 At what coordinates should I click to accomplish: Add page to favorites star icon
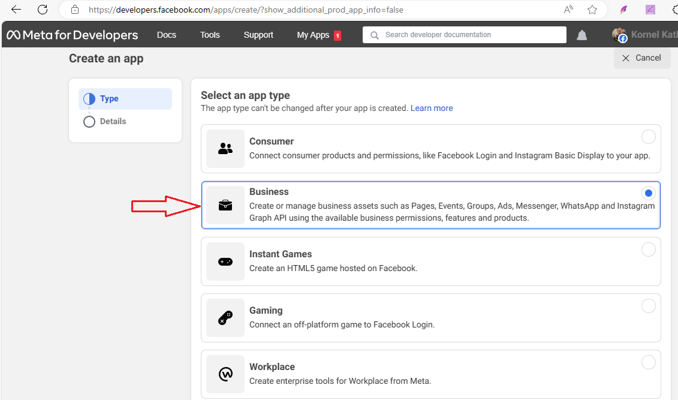[x=592, y=10]
